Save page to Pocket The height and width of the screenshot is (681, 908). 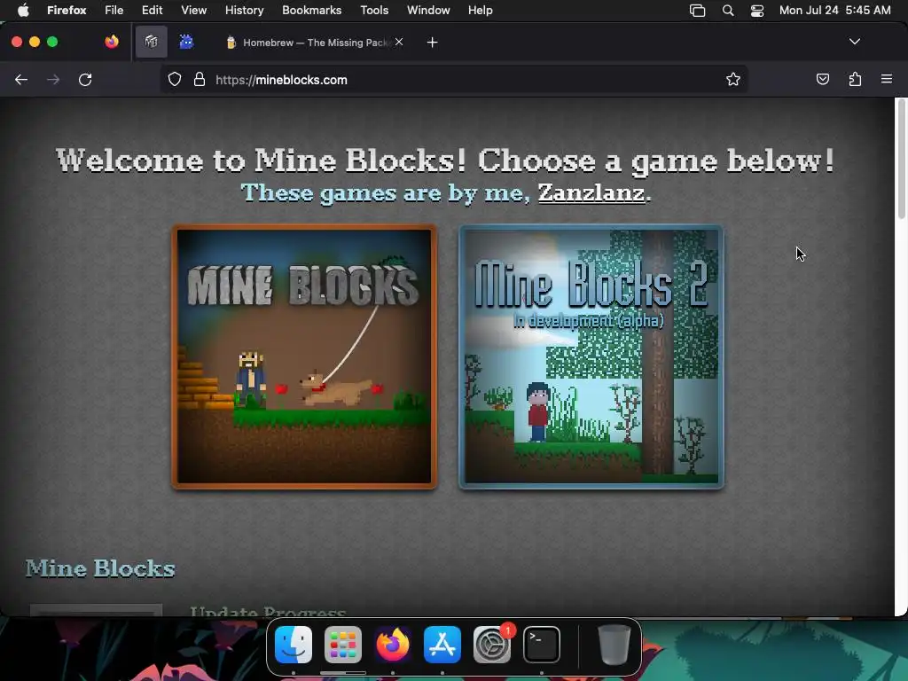822,79
